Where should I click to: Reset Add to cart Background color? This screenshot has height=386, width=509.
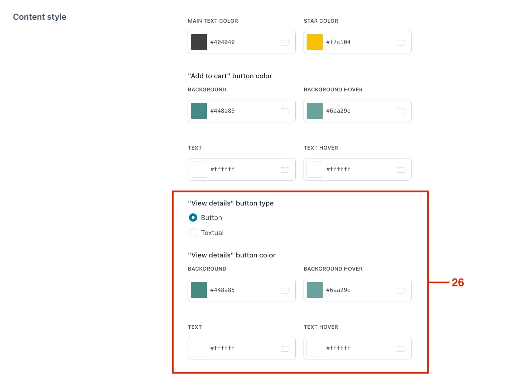click(x=285, y=111)
